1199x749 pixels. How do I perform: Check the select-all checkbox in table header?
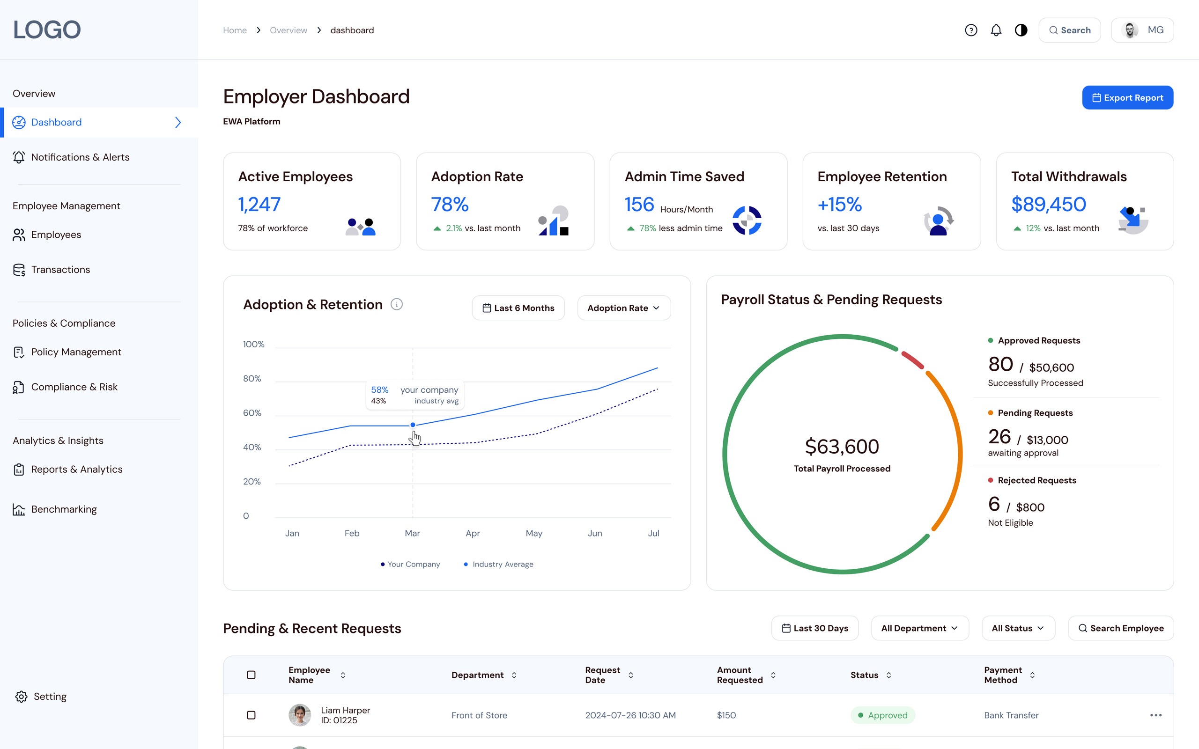point(251,675)
